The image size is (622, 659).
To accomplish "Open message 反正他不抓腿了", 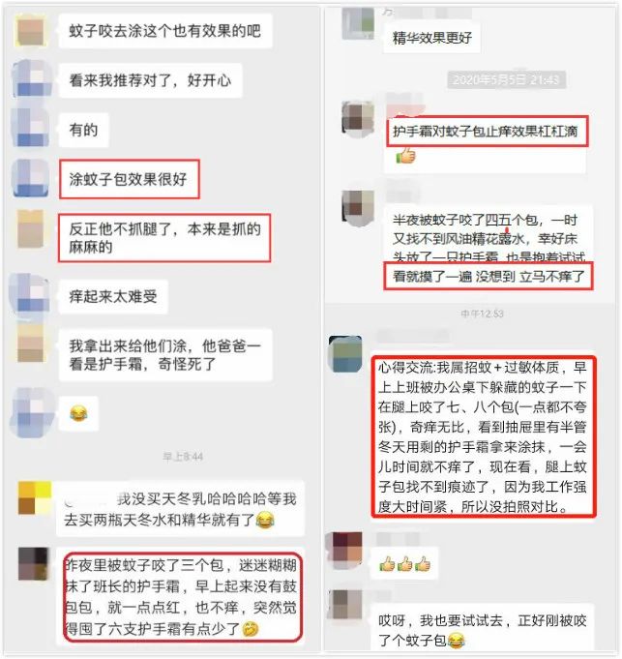I will [164, 238].
